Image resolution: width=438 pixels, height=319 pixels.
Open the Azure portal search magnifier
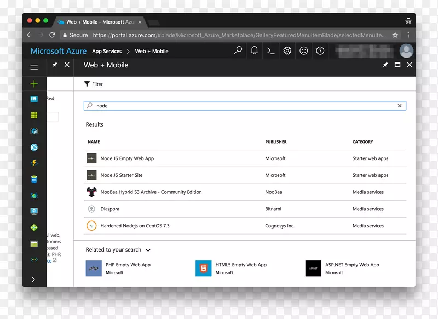(238, 51)
